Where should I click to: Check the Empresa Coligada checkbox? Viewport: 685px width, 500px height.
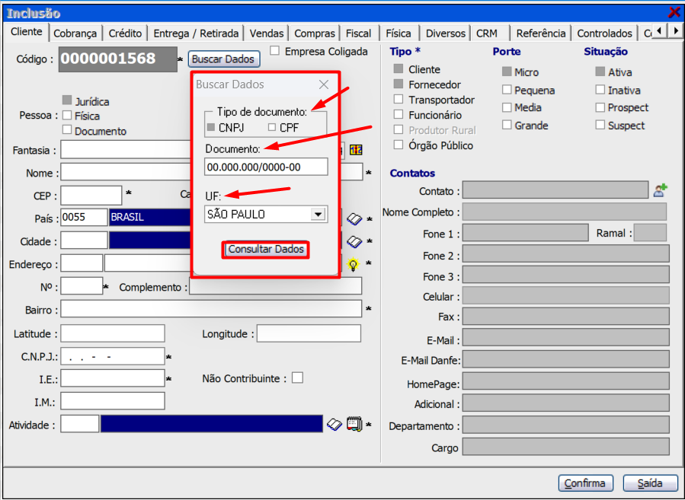pos(275,52)
